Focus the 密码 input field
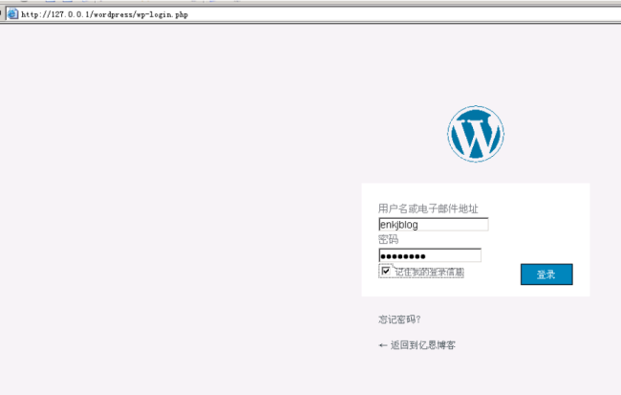The width and height of the screenshot is (621, 395). 429,255
